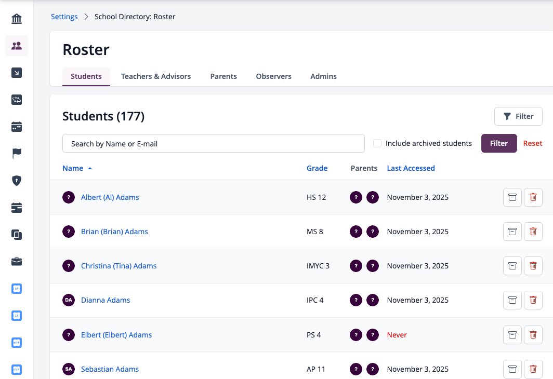Archive Albert (Al) Adams

pos(512,197)
